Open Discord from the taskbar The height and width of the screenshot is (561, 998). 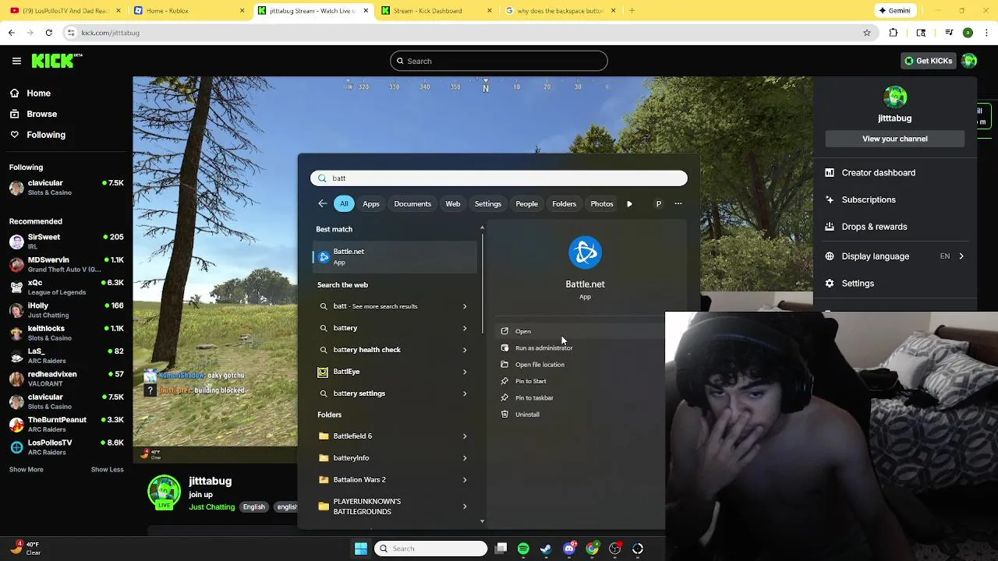click(569, 549)
